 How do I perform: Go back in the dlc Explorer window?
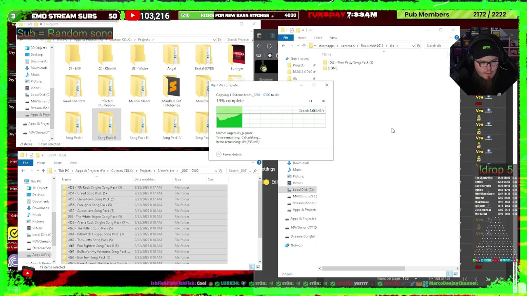[284, 46]
